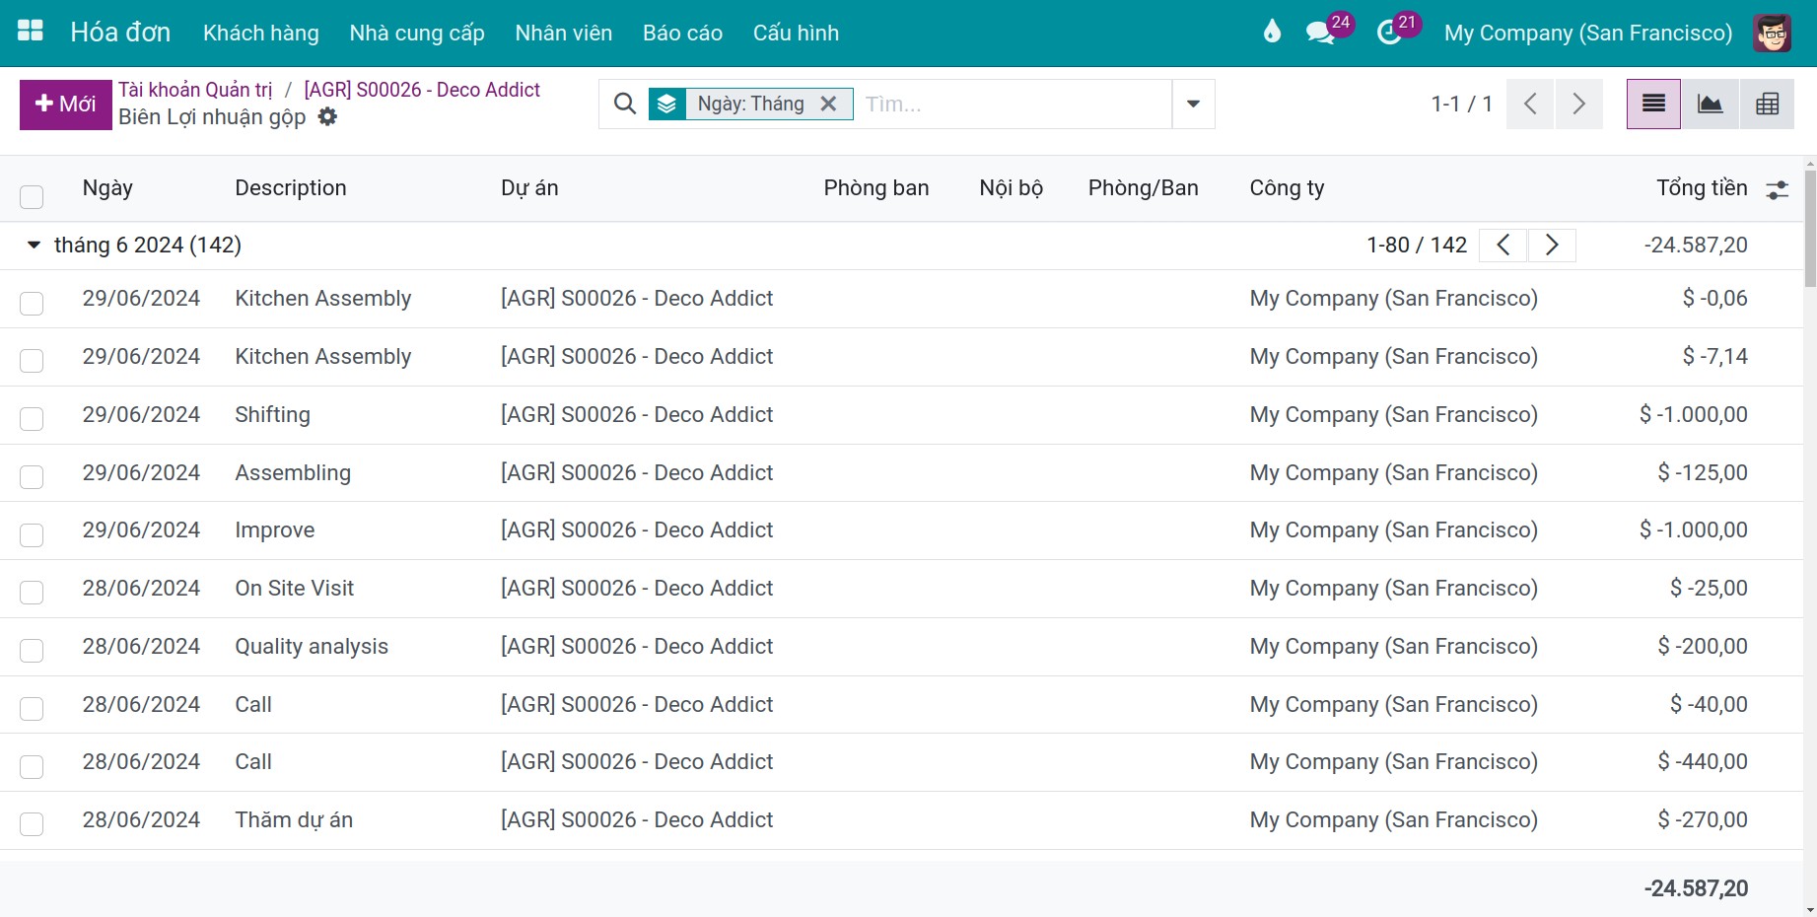Viewport: 1817px width, 917px height.
Task: Toggle the select-all header checkbox
Action: coord(32,196)
